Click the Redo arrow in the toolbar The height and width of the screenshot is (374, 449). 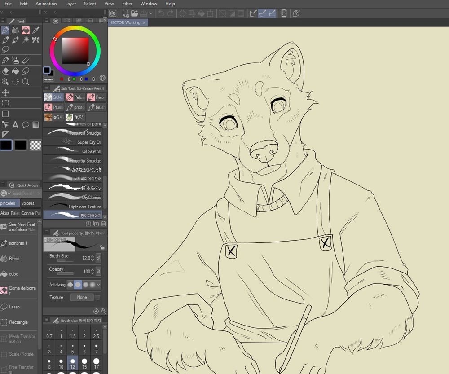pyautogui.click(x=170, y=13)
